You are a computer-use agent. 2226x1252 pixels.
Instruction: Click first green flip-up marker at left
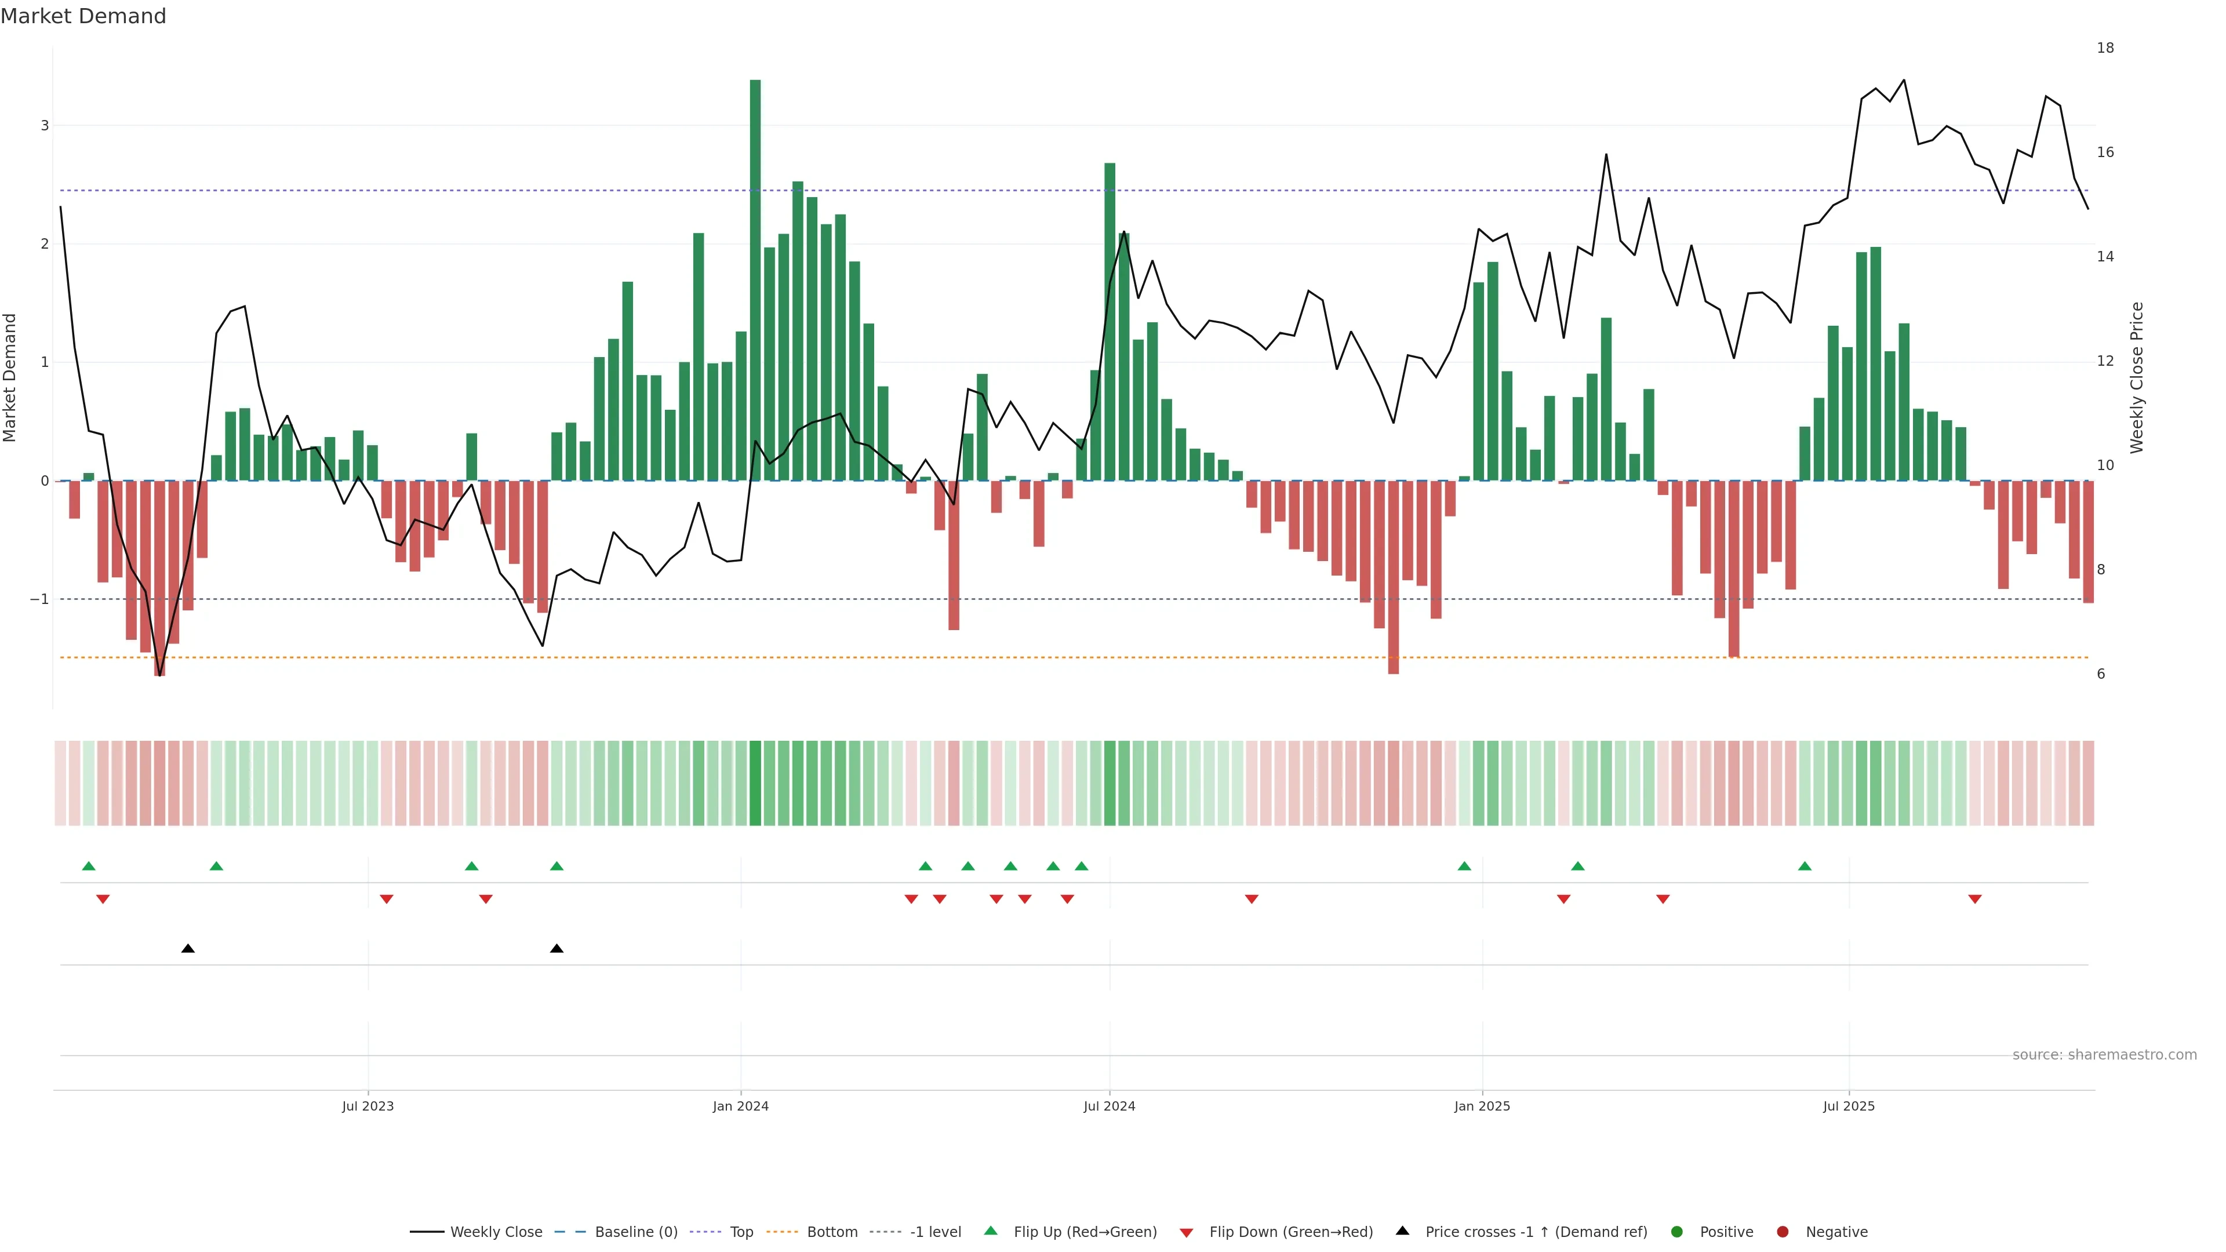tap(88, 866)
